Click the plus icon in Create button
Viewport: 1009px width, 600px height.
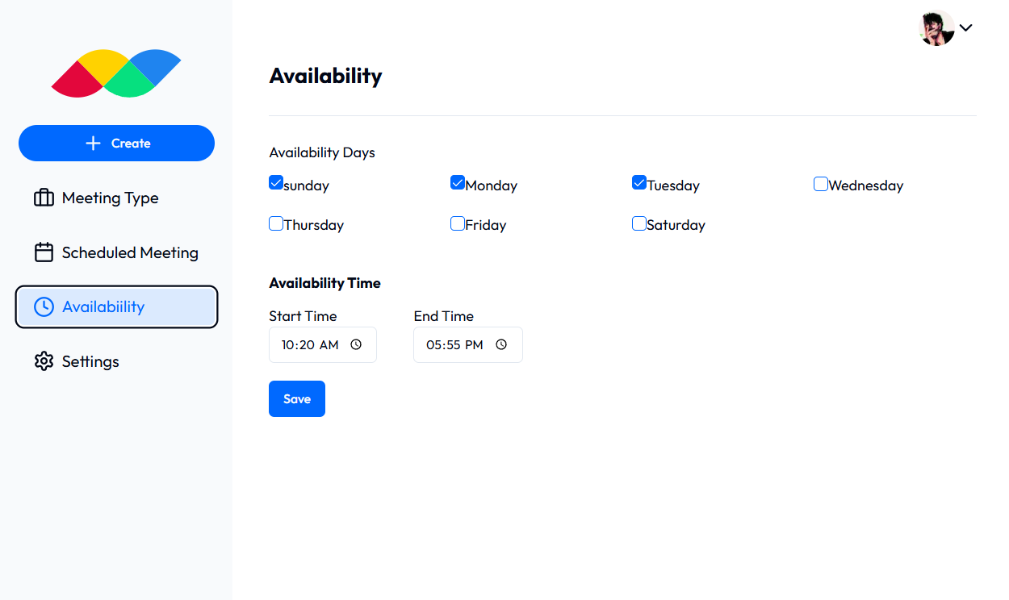93,144
